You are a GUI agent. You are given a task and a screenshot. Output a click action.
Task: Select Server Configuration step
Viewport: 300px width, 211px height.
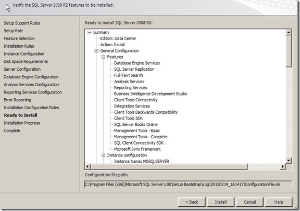click(x=22, y=69)
